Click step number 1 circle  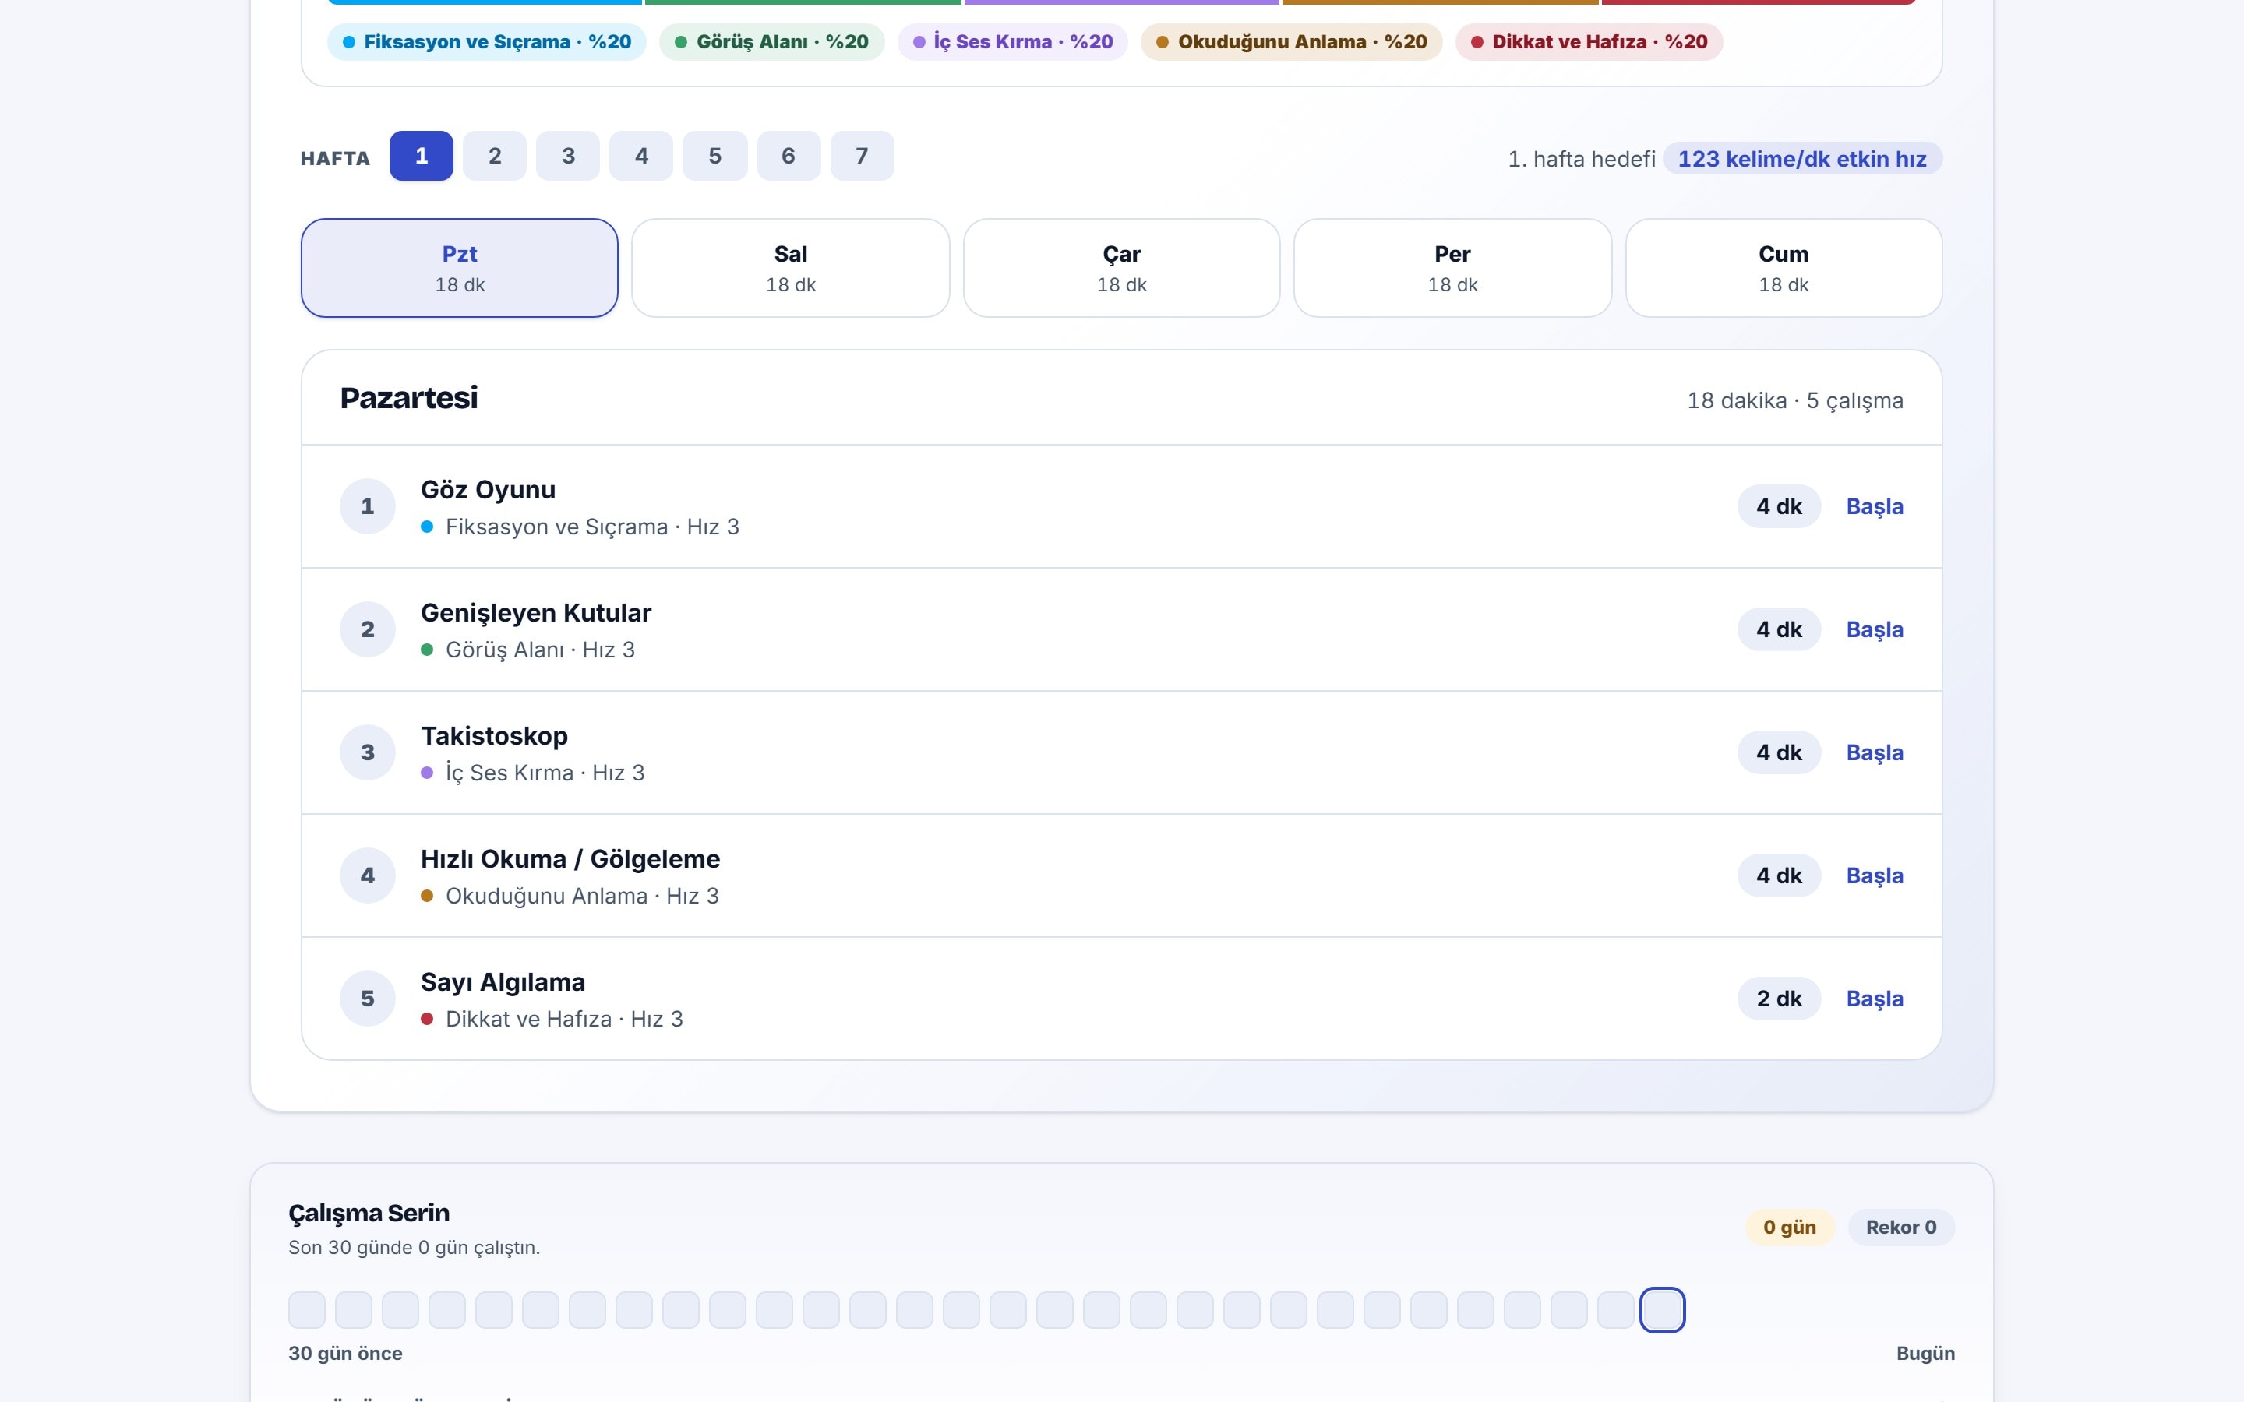pos(368,506)
